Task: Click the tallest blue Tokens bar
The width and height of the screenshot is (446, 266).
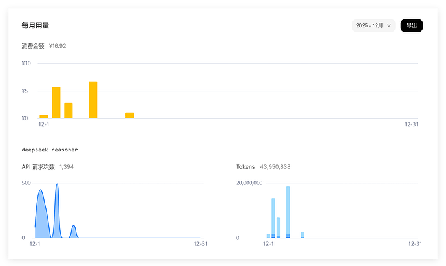Action: point(288,212)
